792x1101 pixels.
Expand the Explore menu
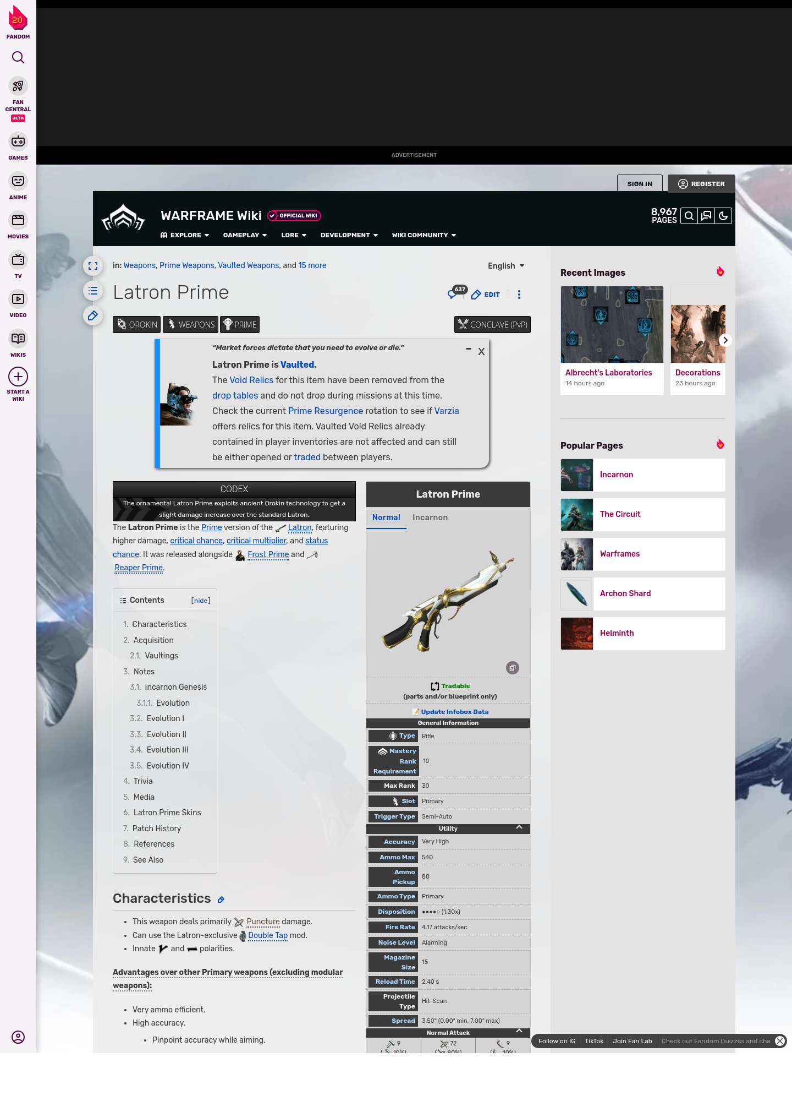point(185,235)
